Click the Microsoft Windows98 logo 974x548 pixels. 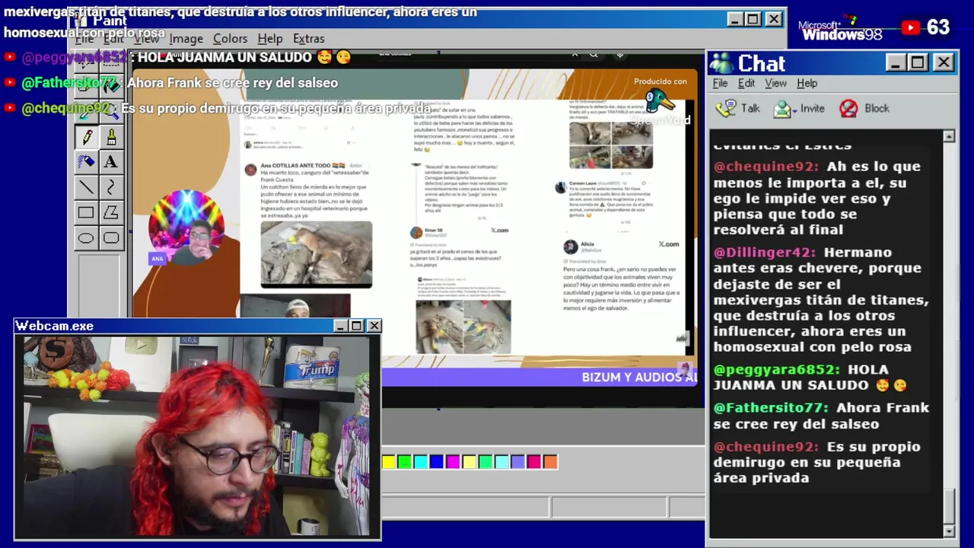(x=841, y=30)
